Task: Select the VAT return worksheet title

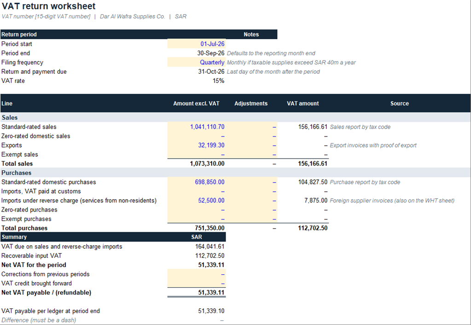Action: pyautogui.click(x=48, y=6)
